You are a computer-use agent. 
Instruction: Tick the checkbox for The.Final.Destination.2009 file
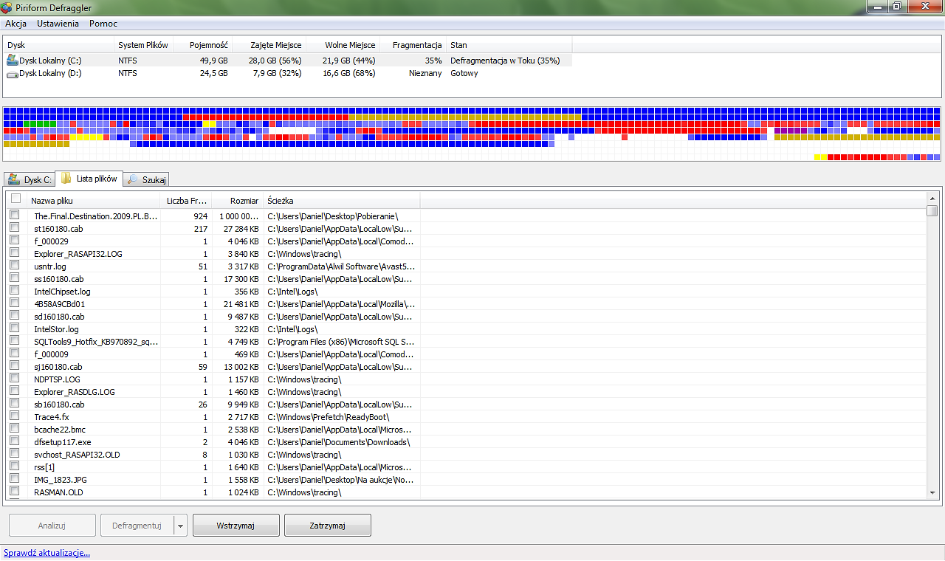point(15,215)
